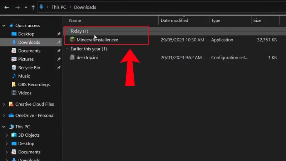
Task: Expand 3D Objects under This PC
Action: pos(7,135)
